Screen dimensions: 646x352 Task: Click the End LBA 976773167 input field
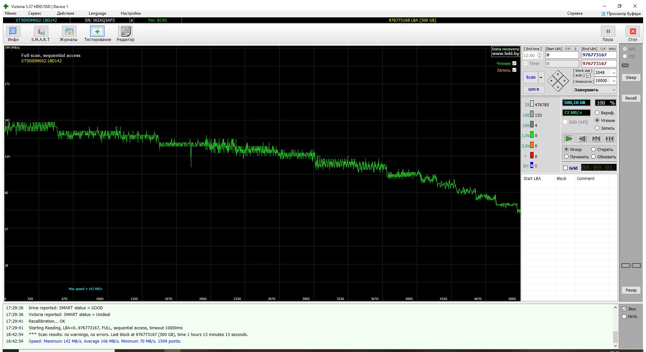click(x=599, y=55)
